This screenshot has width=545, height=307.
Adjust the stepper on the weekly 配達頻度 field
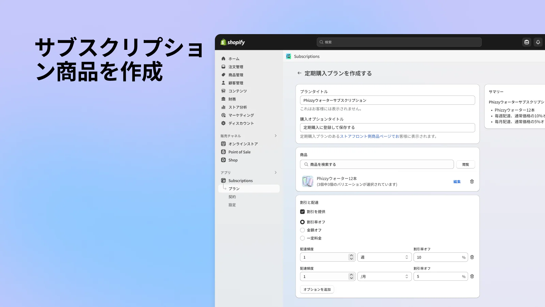pyautogui.click(x=352, y=257)
